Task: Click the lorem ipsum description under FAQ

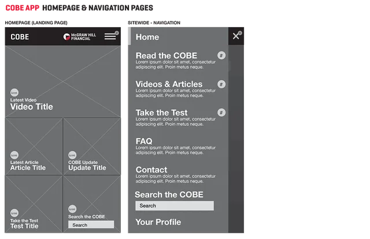Action: [x=176, y=150]
